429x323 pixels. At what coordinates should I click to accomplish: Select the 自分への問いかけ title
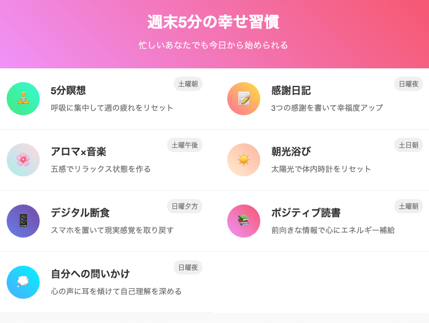(x=90, y=274)
